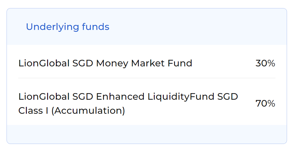The height and width of the screenshot is (148, 292).
Task: Click the word Fund ending the first row
Action: (180, 63)
